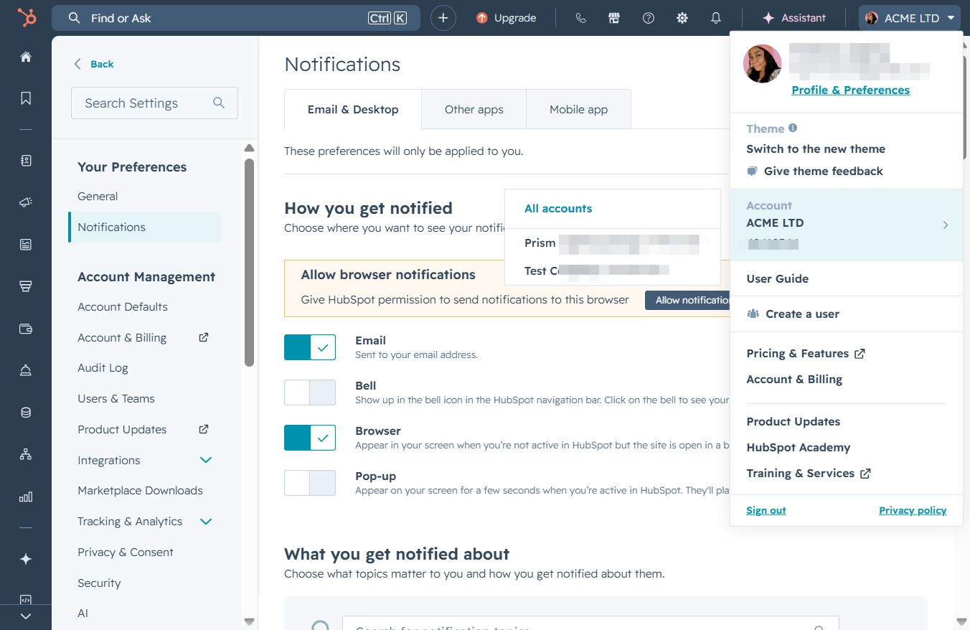The width and height of the screenshot is (970, 630).
Task: Click external link icon beside sidebar Product Updates
Action: [204, 429]
